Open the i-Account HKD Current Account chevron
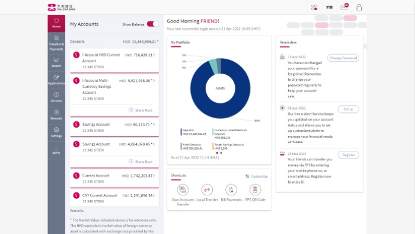This screenshot has width=415, height=234. (154, 55)
